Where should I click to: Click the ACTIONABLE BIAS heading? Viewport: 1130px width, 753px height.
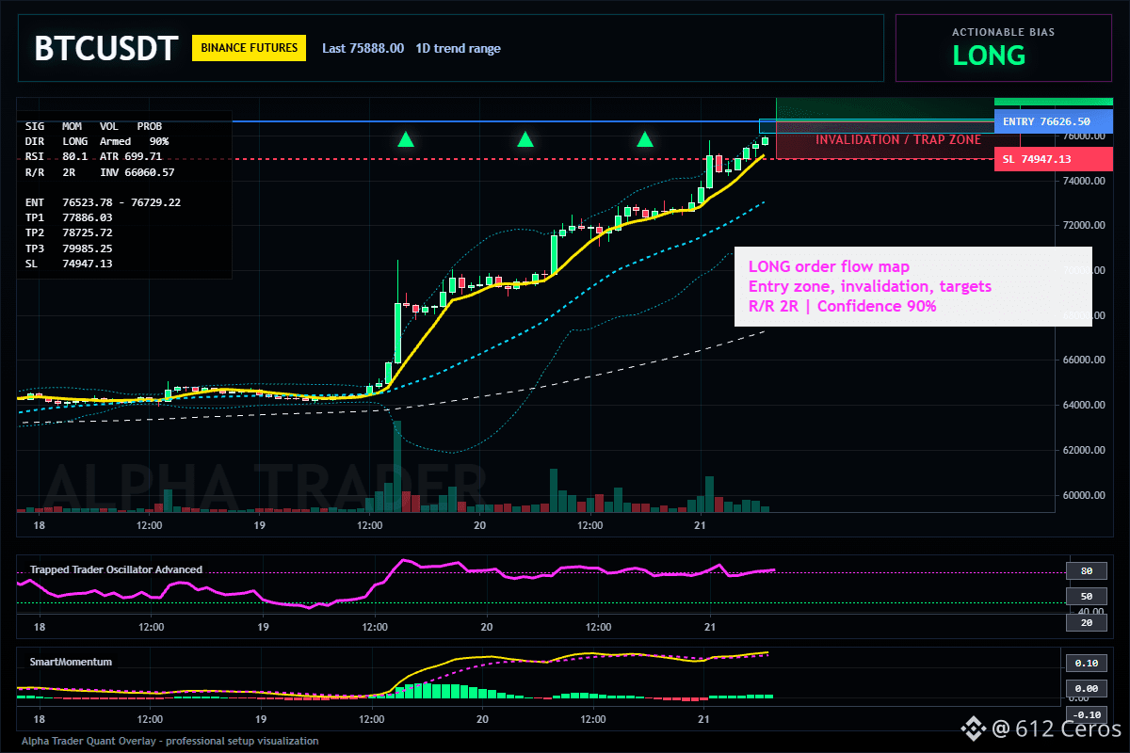point(1003,32)
